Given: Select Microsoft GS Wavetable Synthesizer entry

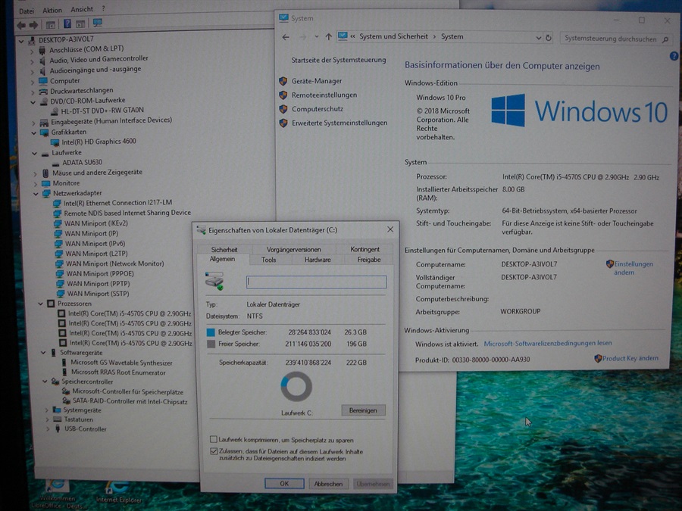Looking at the screenshot, I should pos(122,363).
